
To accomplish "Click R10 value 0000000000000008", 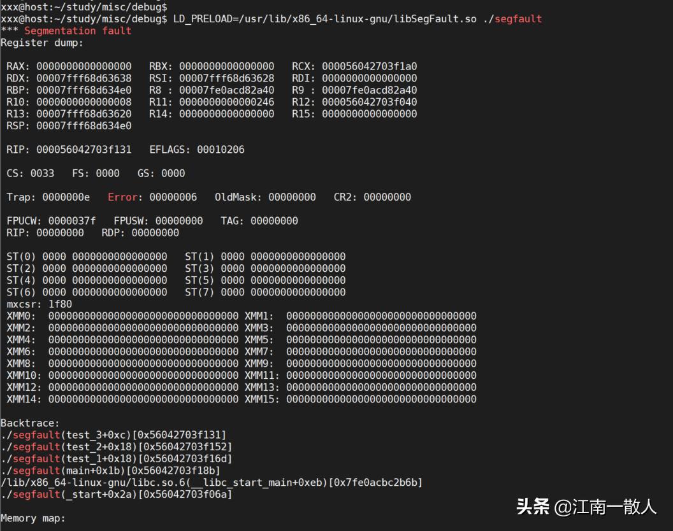I will 84,102.
